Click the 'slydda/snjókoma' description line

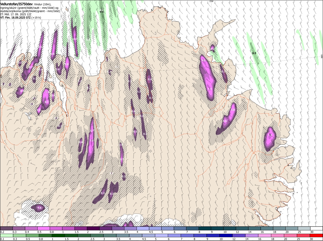click(30, 11)
